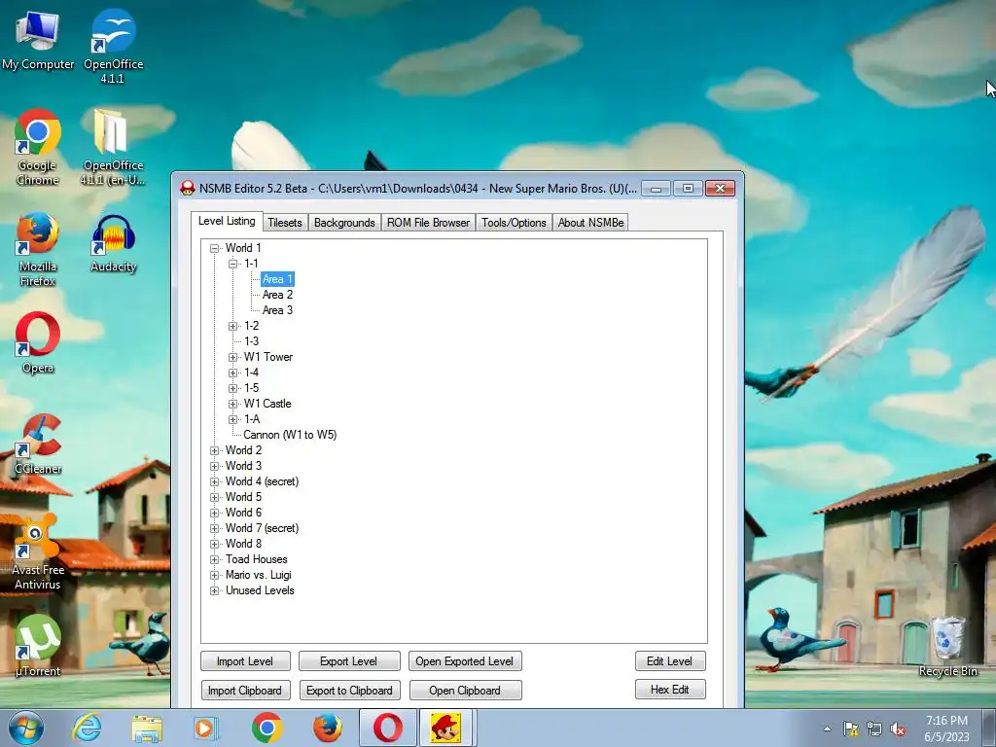
Task: Launch Audacity desktop shortcut
Action: [x=113, y=244]
